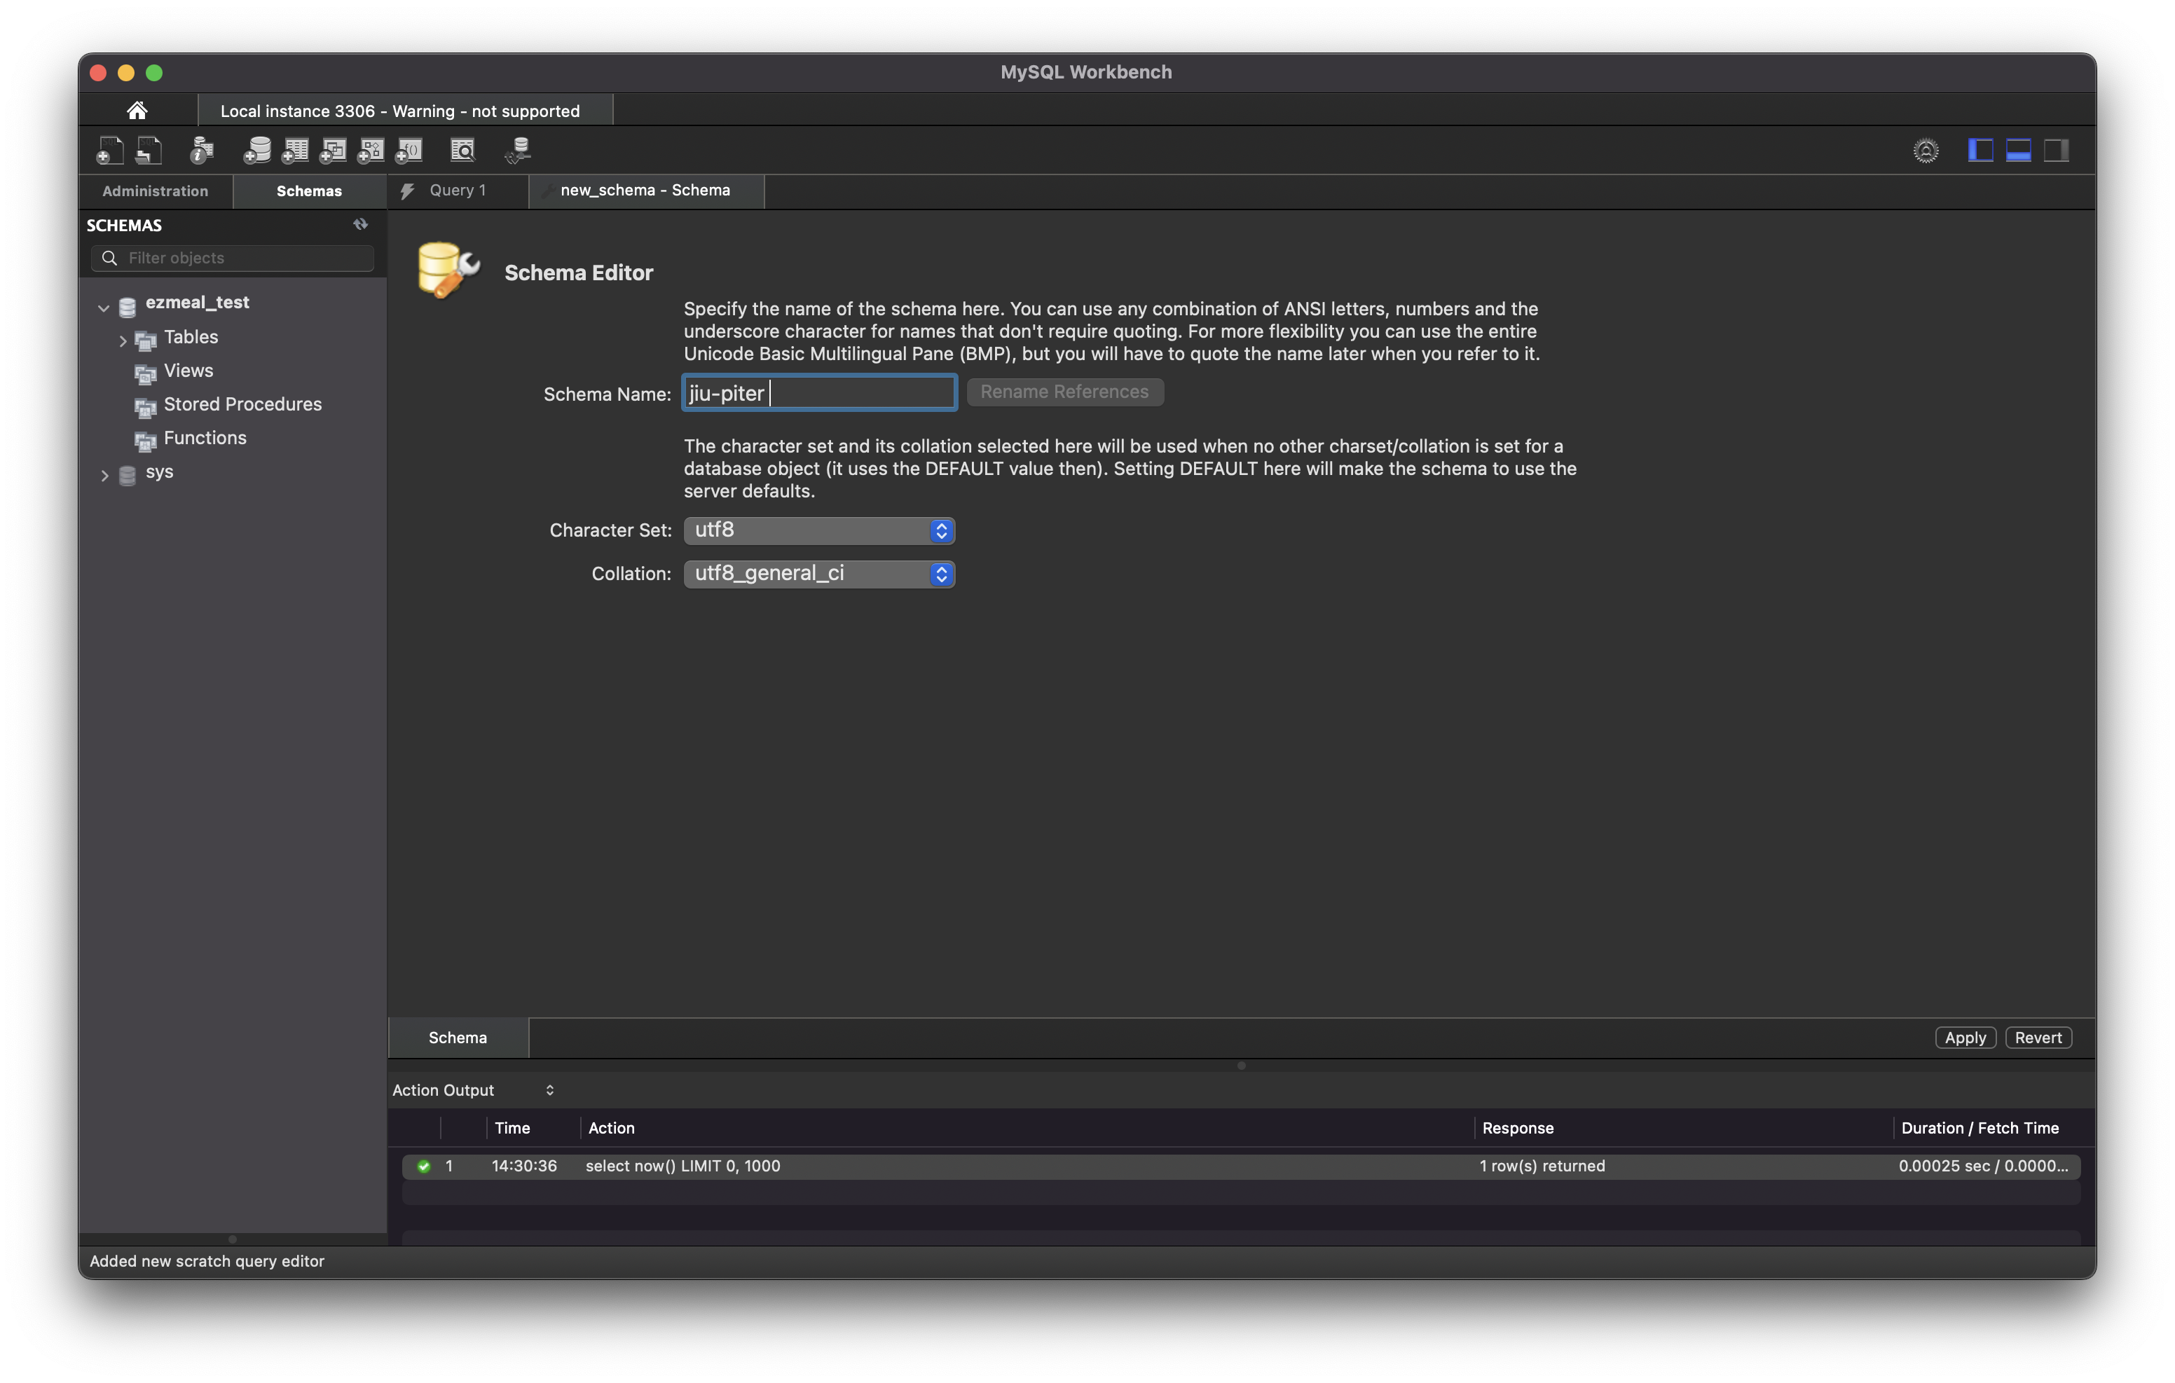Click the create new schema icon
Screen dimensions: 2175x1383
256,150
